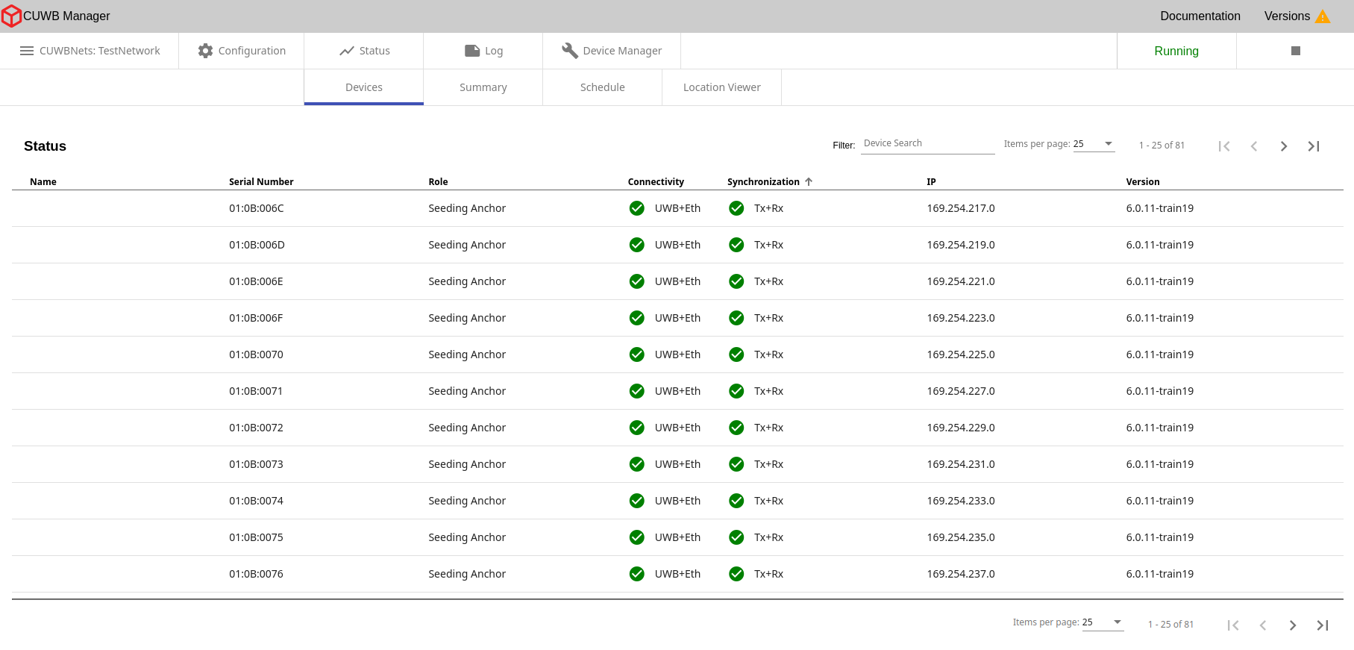Switch to the Summary tab
1354x650 pixels.
tap(483, 87)
